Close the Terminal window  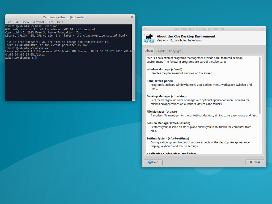tap(132, 17)
